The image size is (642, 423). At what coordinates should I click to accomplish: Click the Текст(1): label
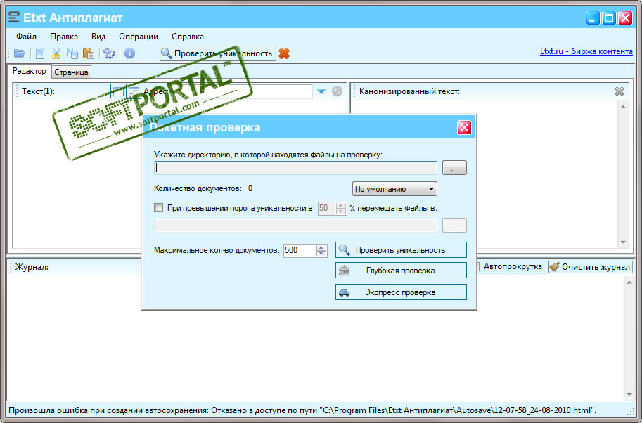point(38,91)
